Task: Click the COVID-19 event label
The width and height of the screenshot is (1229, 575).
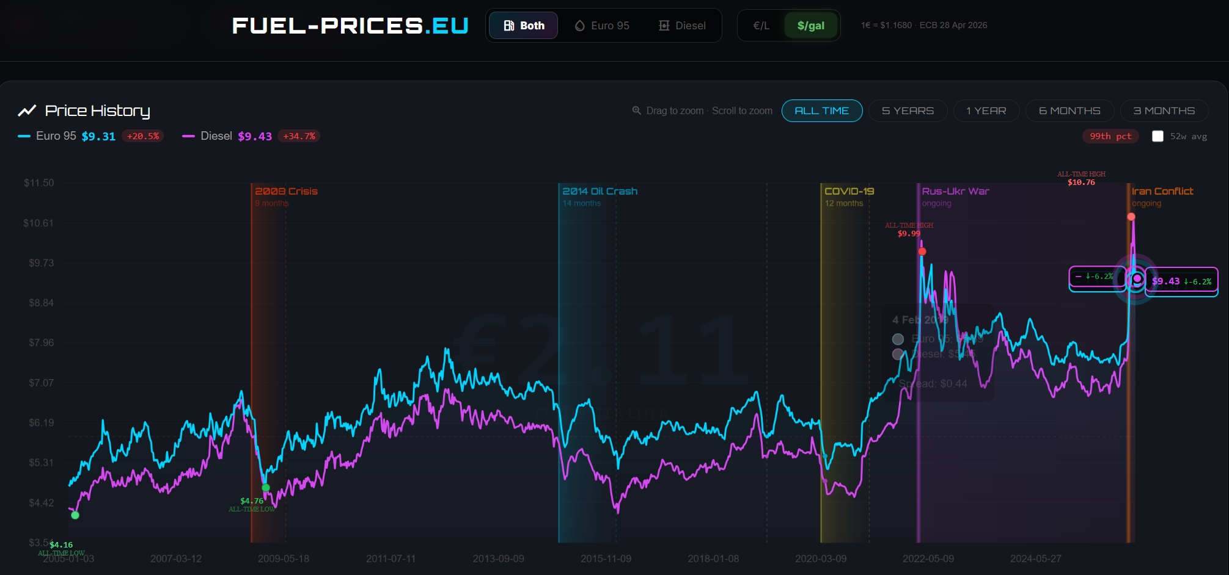Action: click(x=849, y=191)
